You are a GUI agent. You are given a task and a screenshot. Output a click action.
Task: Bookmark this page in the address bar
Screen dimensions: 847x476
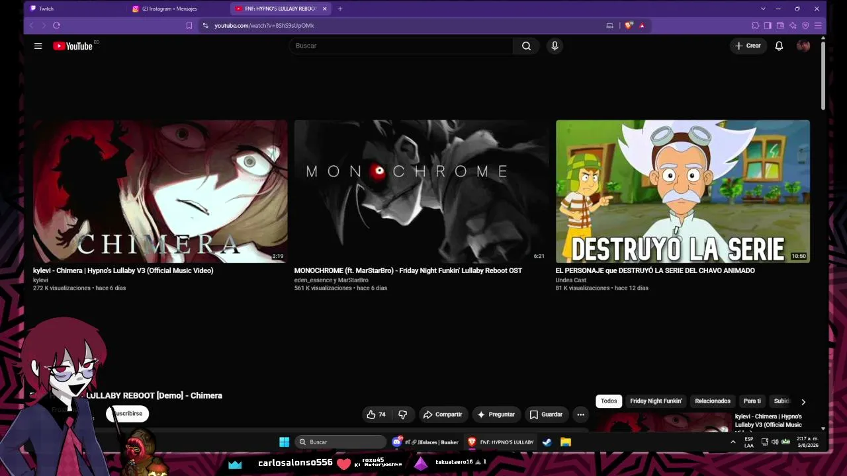(189, 25)
